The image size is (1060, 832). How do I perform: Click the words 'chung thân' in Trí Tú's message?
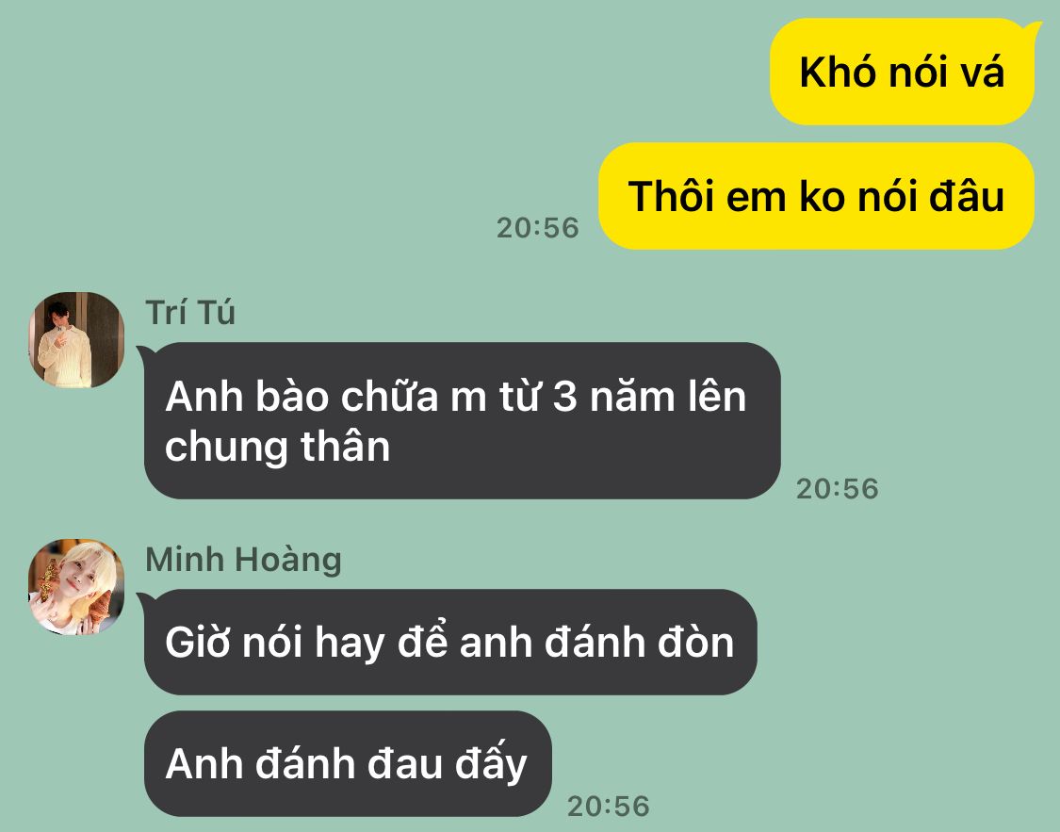pos(278,448)
